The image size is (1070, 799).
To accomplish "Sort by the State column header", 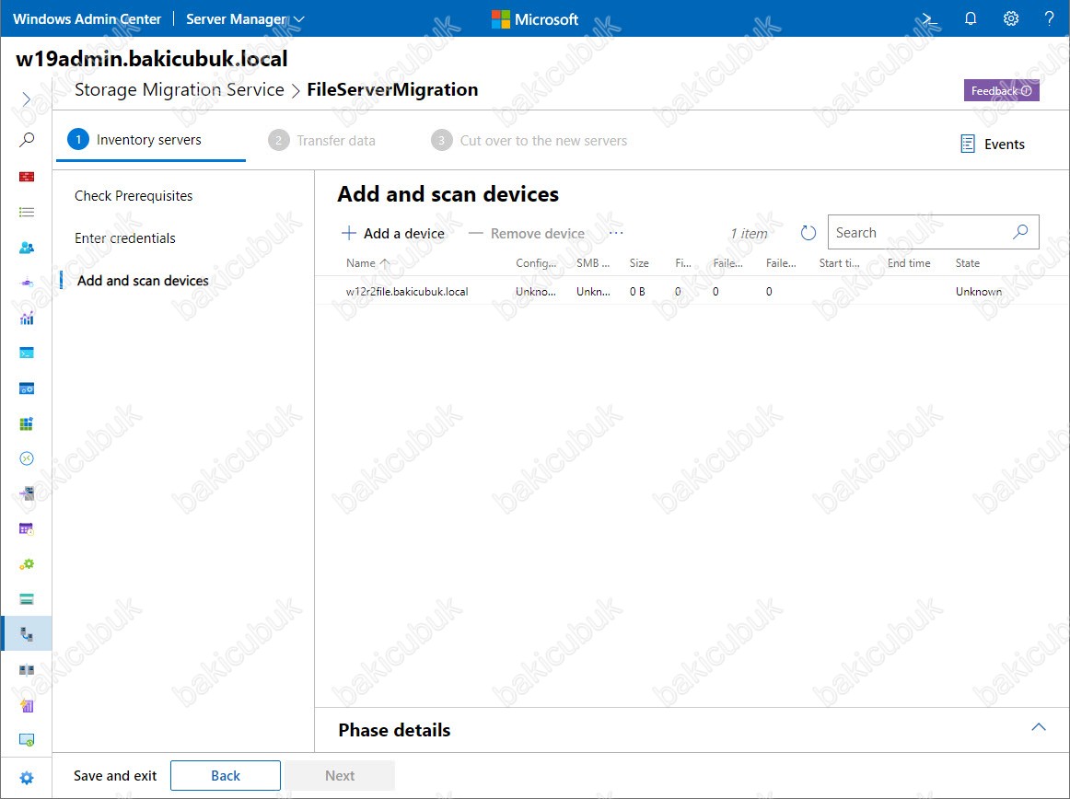I will pos(967,263).
